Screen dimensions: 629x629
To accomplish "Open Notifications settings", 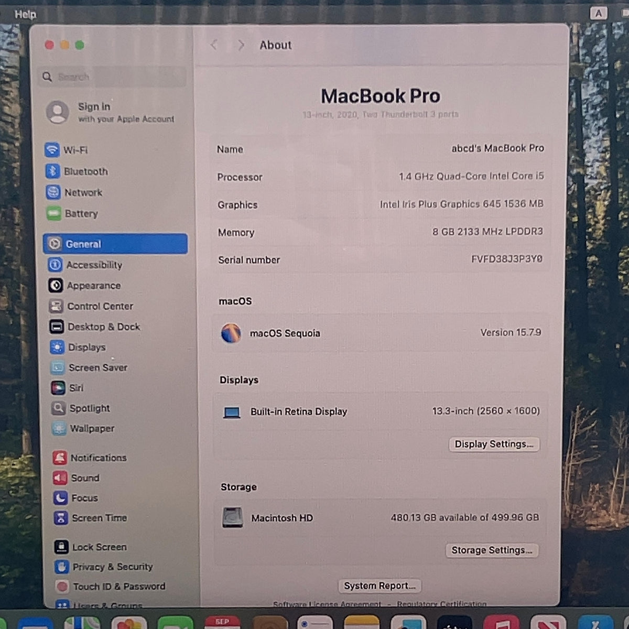I will click(x=90, y=458).
